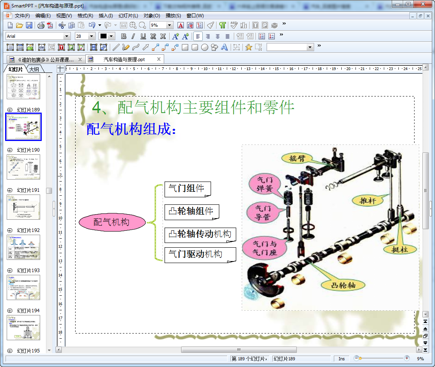The image size is (435, 367).
Task: Insert an OLE object frame
Action: [42, 47]
